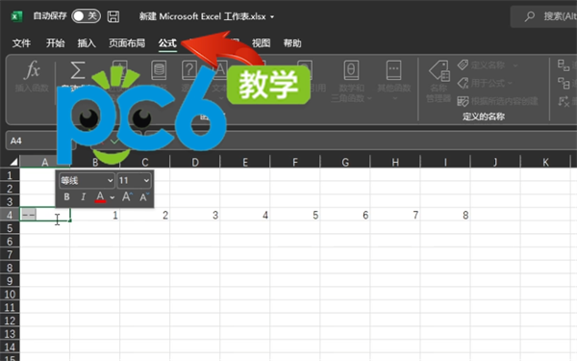Image resolution: width=577 pixels, height=361 pixels.
Task: Click the decrease font size icon
Action: 144,197
